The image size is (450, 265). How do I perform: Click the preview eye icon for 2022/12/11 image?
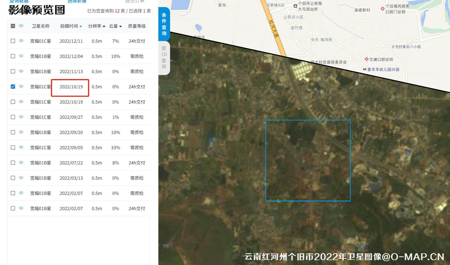pyautogui.click(x=21, y=41)
